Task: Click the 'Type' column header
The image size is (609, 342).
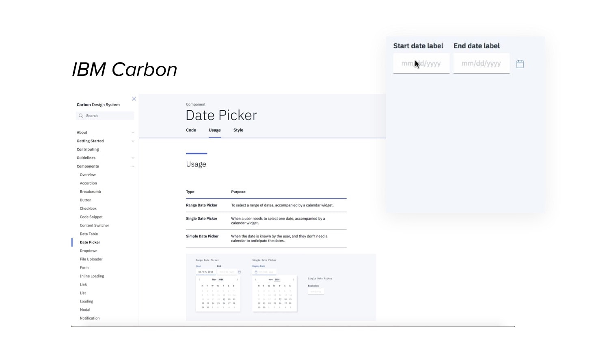Action: 190,192
